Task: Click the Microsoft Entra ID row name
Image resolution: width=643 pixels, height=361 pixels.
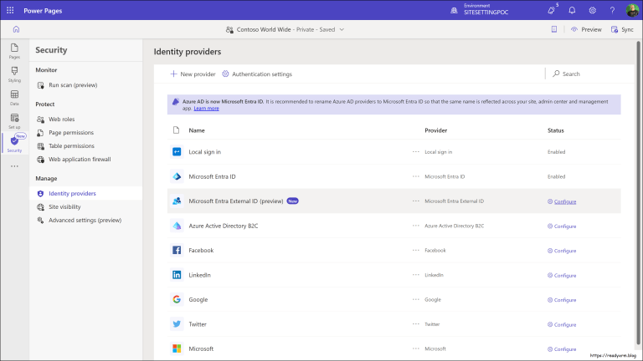Action: coord(212,176)
